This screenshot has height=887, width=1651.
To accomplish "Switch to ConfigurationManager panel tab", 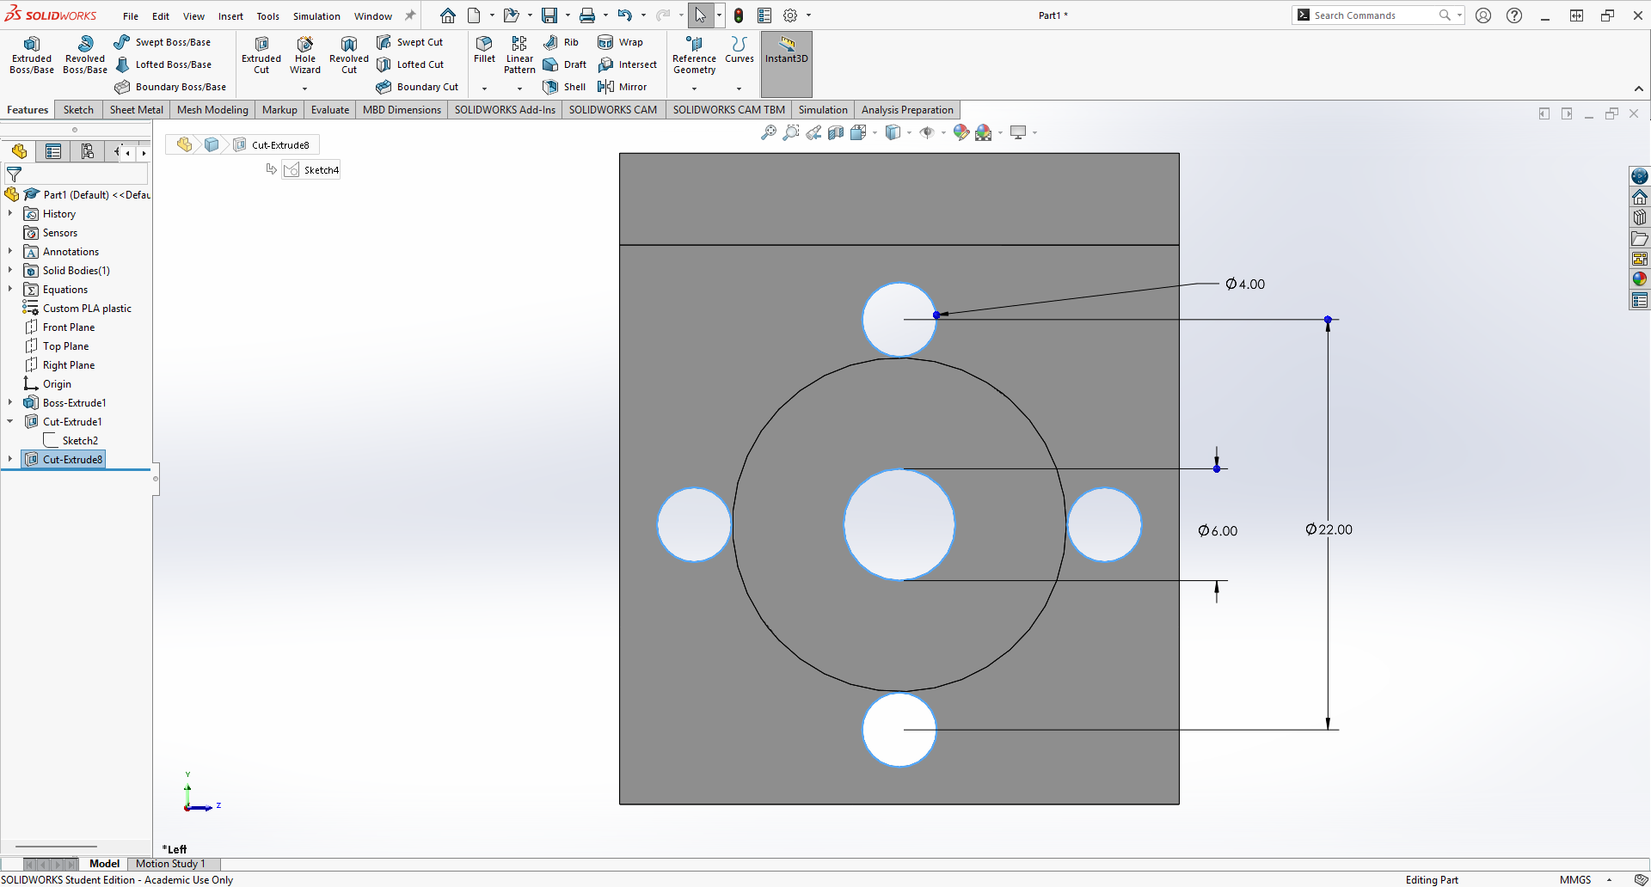I will 88,151.
